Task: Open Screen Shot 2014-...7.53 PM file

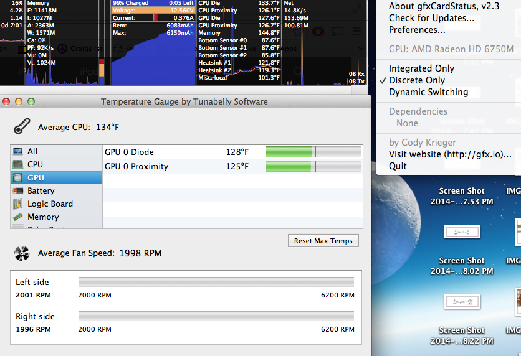Action: tap(462, 196)
